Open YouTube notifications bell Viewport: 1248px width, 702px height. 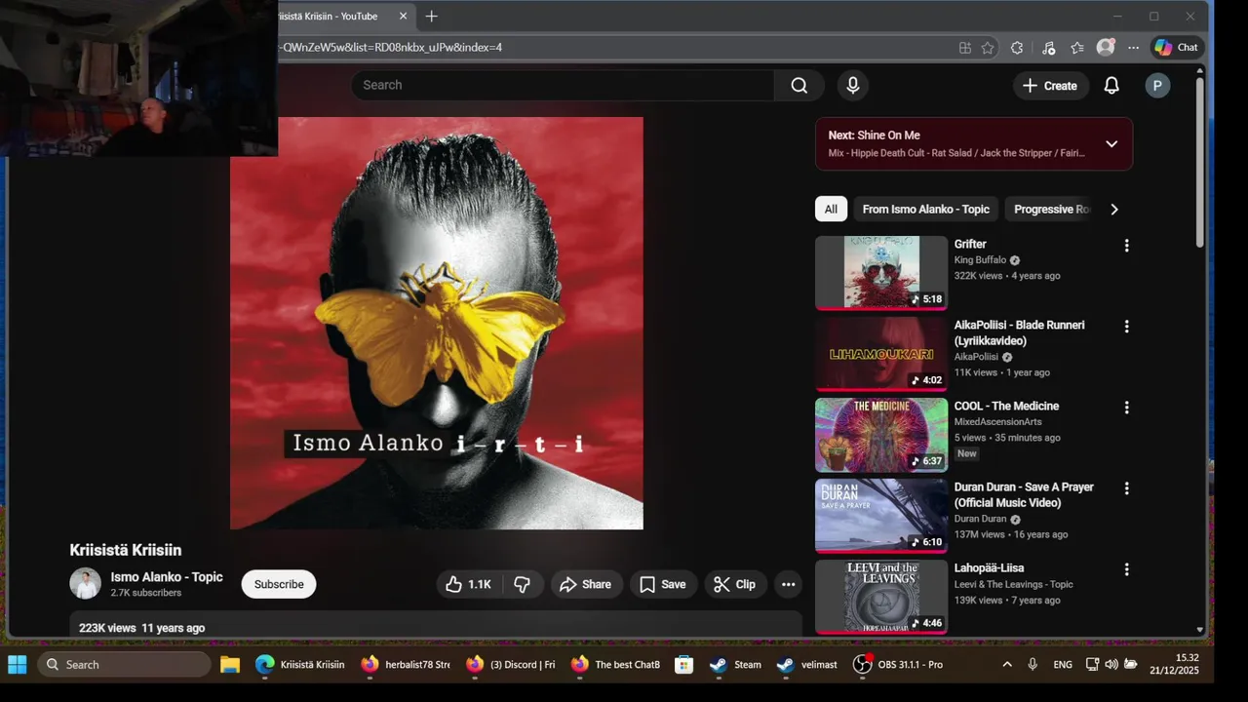(x=1111, y=86)
